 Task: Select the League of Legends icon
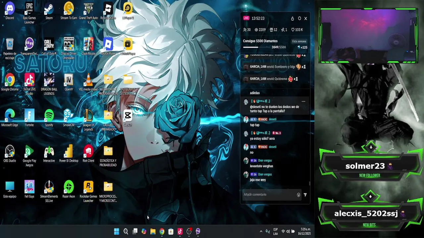point(88,120)
